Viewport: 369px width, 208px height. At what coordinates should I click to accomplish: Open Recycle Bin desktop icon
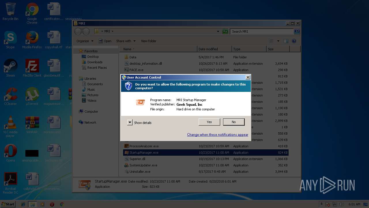coord(10,12)
